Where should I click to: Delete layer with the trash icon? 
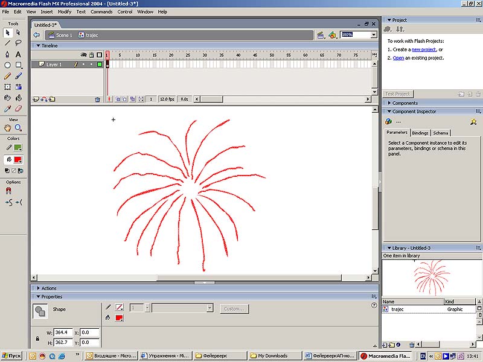[x=97, y=99]
